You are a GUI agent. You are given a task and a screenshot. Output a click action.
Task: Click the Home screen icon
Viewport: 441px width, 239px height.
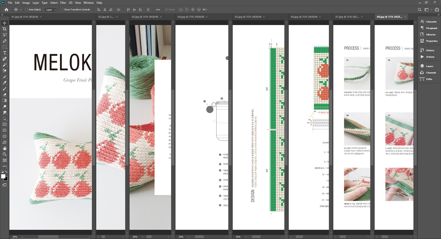coord(6,10)
